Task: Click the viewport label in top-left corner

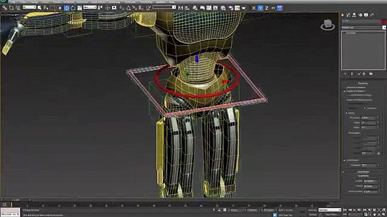Action: tap(12, 14)
